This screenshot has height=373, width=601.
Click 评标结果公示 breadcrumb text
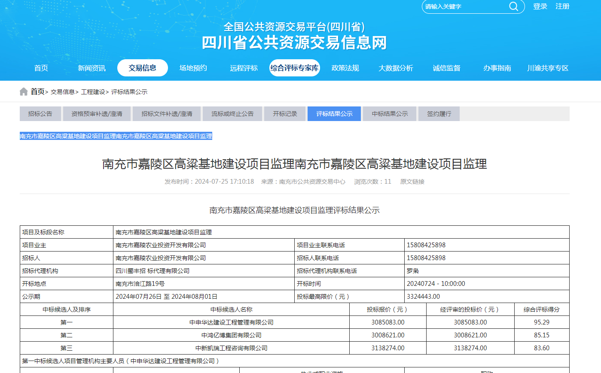click(x=129, y=92)
